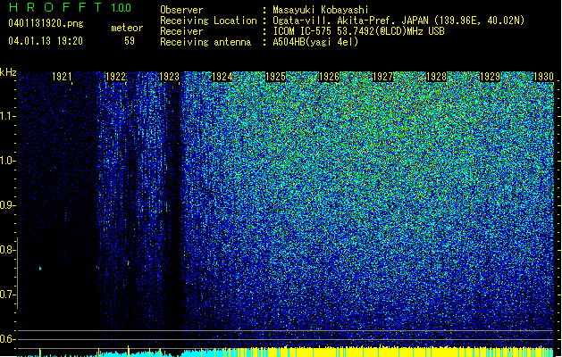Image resolution: width=562 pixels, height=357 pixels.
Task: Click the 1928 time marker
Action: click(436, 77)
